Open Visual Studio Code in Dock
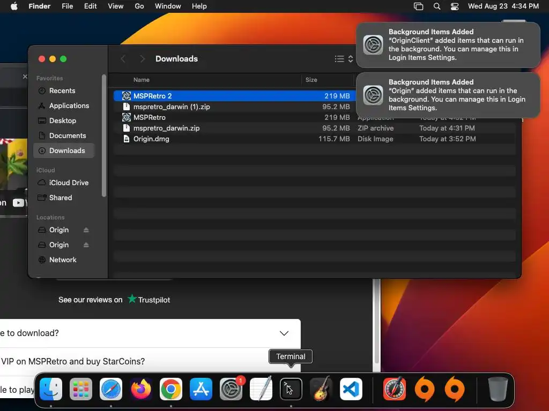 point(351,389)
